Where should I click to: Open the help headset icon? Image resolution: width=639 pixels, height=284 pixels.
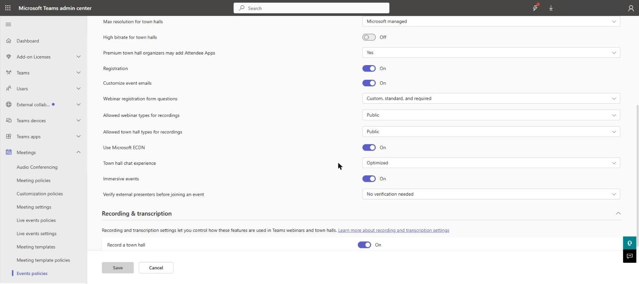tap(630, 243)
